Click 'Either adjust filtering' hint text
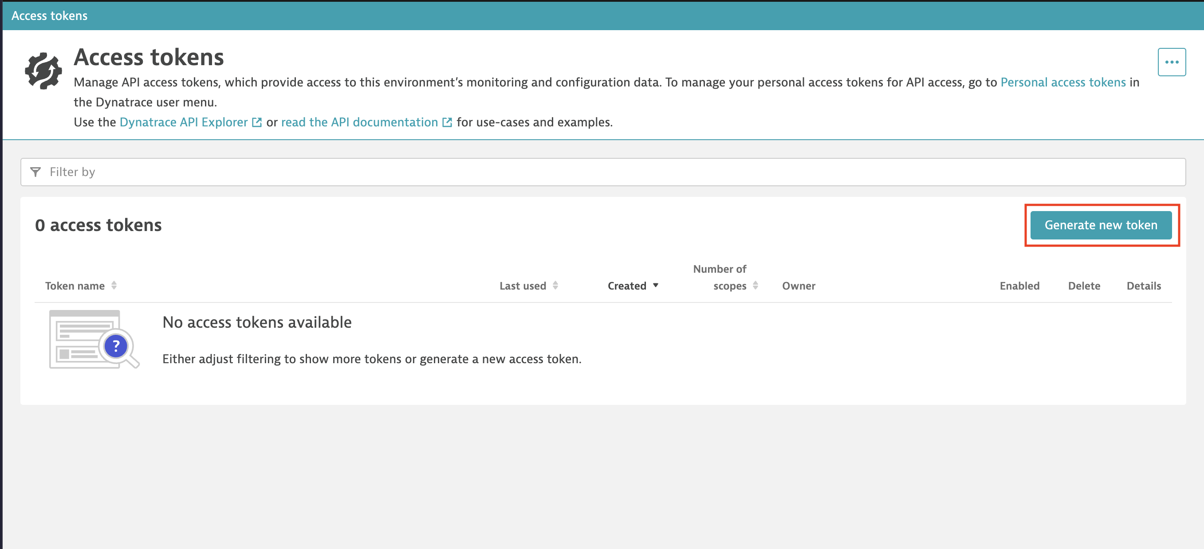 coord(372,359)
